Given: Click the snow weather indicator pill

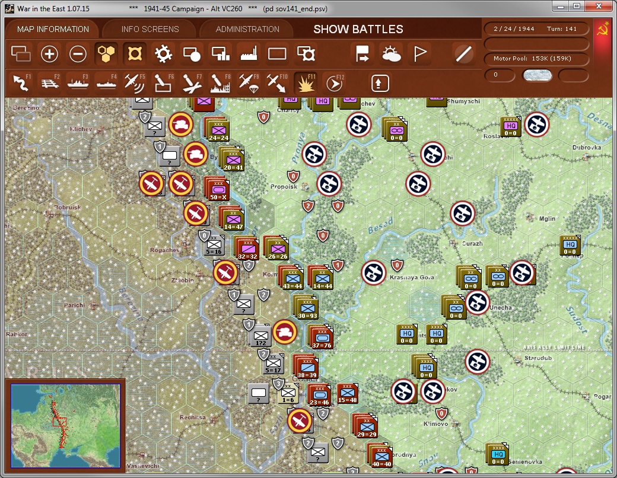Looking at the screenshot, I should (x=537, y=75).
